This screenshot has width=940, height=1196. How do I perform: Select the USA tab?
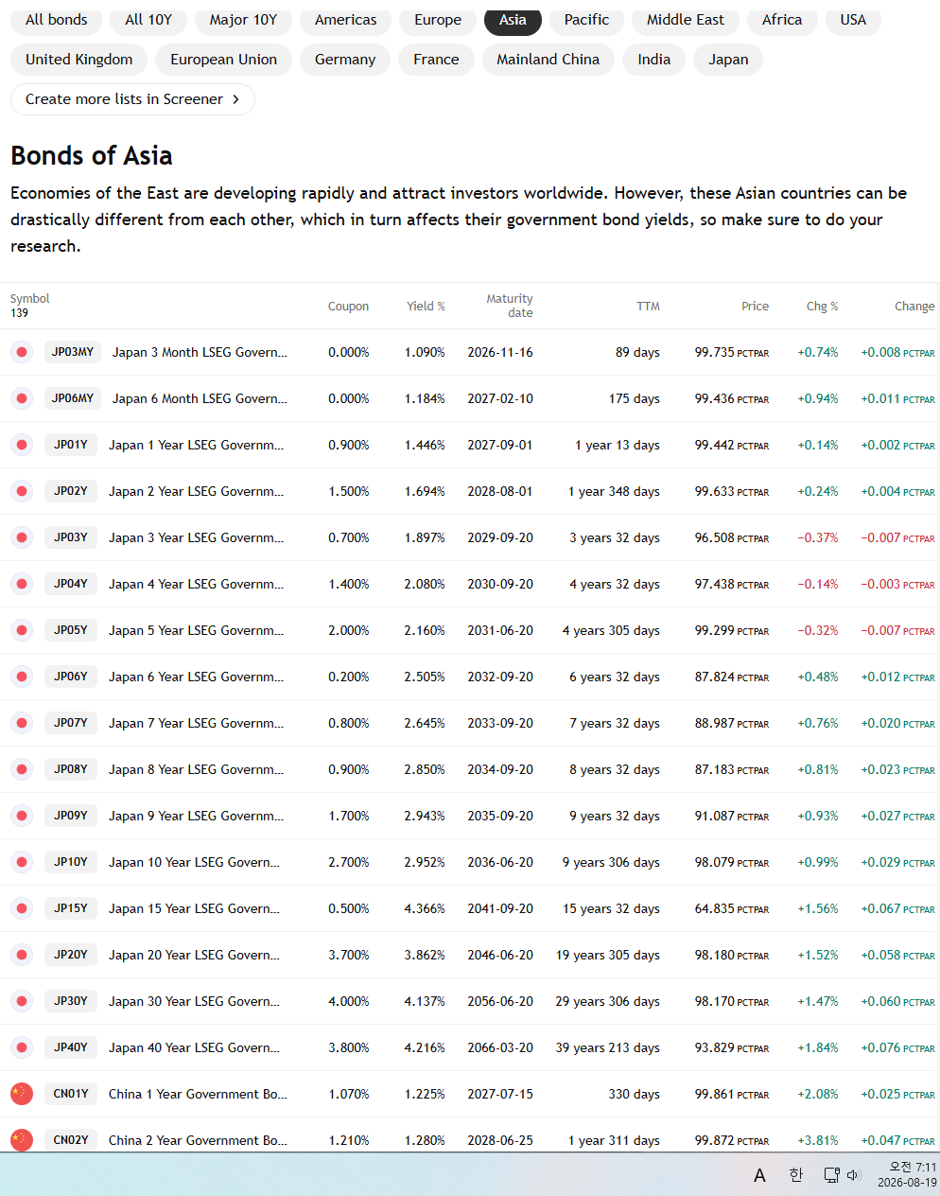853,20
